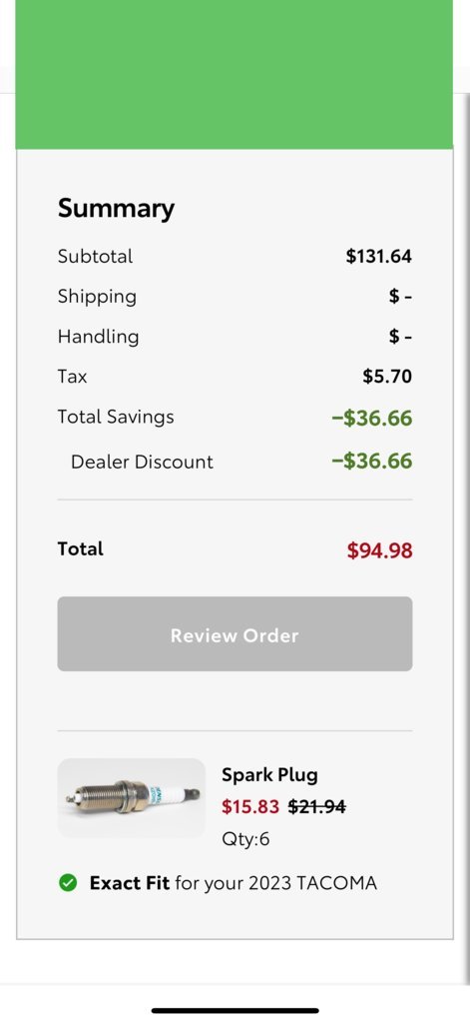Select the $15.83 sale price

tap(250, 807)
